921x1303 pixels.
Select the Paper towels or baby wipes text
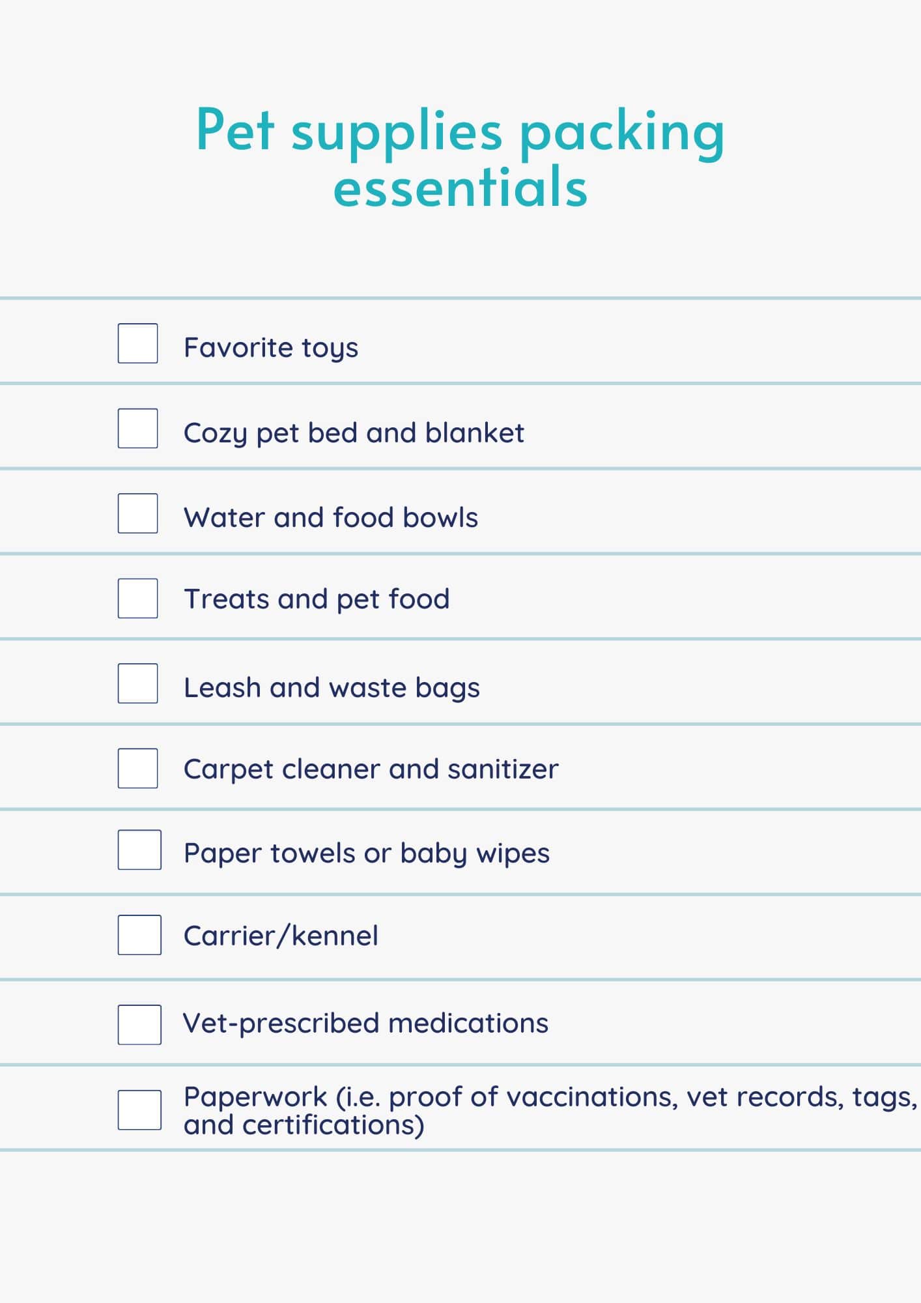point(367,853)
